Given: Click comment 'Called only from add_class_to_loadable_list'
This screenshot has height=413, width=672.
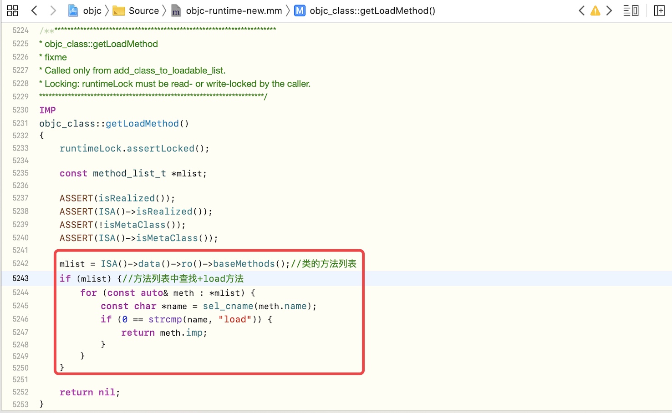Looking at the screenshot, I should click(x=132, y=71).
